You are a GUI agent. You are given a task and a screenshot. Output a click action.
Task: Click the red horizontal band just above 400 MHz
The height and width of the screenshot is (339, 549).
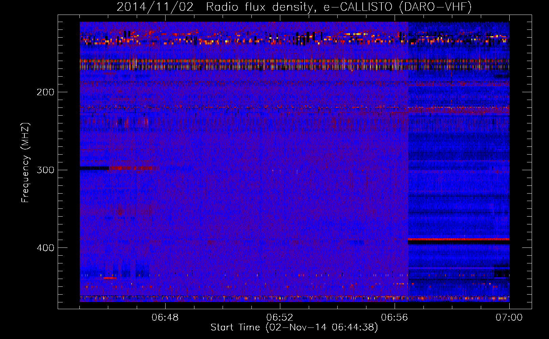pos(458,239)
